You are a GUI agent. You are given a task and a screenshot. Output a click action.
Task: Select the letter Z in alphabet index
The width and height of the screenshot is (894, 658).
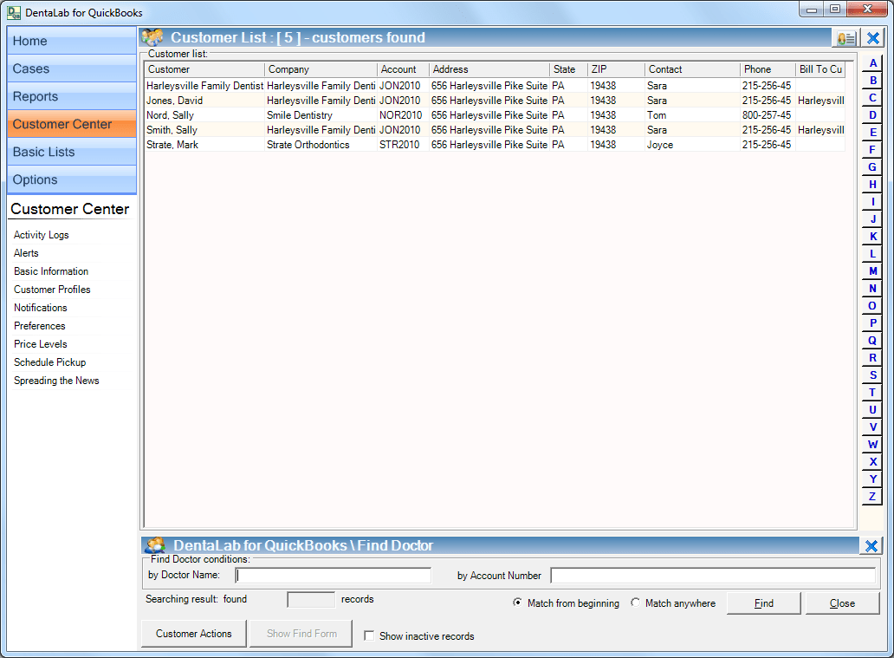[871, 496]
